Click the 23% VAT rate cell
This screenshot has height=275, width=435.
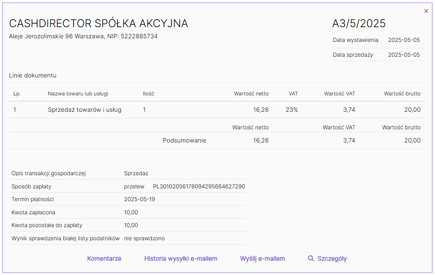(x=292, y=110)
